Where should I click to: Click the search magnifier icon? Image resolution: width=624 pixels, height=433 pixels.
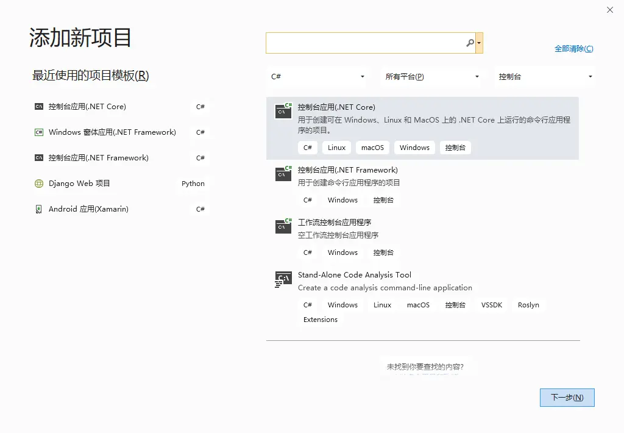click(x=470, y=43)
